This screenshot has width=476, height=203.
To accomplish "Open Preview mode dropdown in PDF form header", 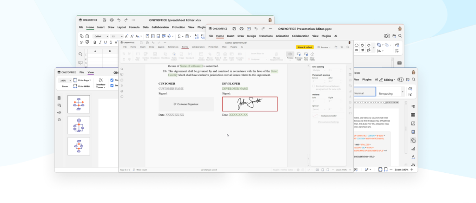I will 324,47.
